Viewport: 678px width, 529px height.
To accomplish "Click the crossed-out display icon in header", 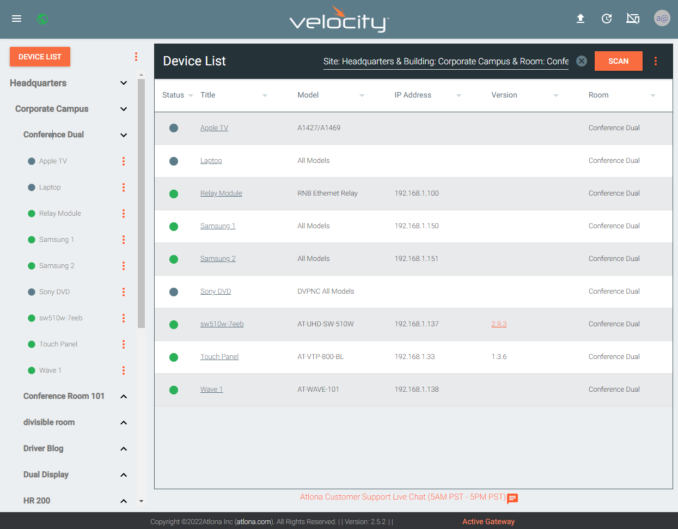I will pyautogui.click(x=633, y=19).
